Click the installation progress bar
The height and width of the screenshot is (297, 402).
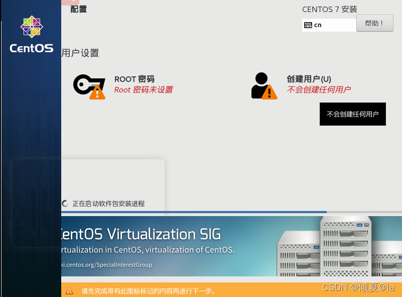point(231,212)
